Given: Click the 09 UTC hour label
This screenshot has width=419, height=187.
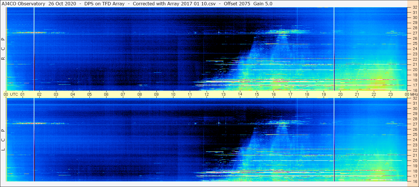Looking at the screenshot, I should [156, 94].
